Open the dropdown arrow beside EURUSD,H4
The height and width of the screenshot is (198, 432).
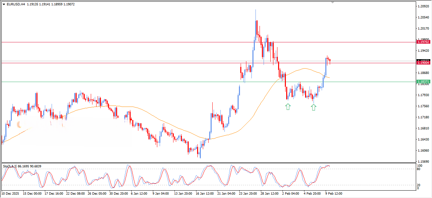4,4
